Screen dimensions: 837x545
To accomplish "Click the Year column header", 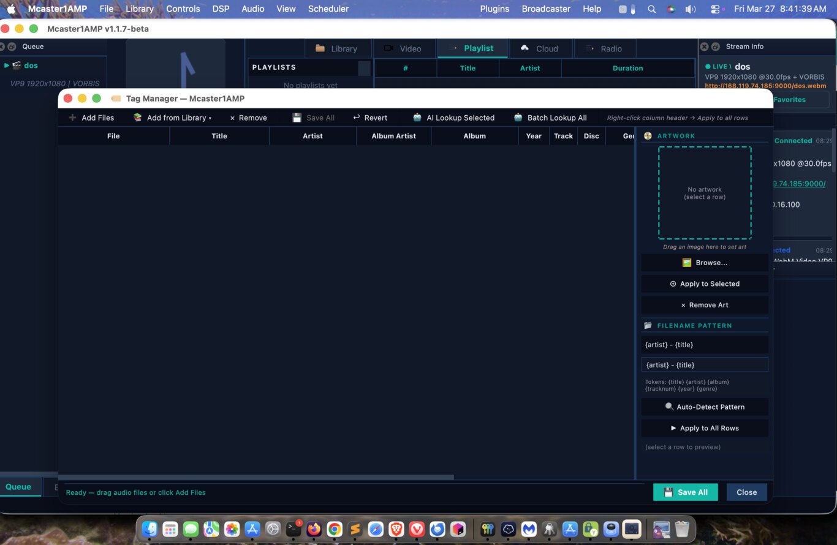I will (534, 136).
